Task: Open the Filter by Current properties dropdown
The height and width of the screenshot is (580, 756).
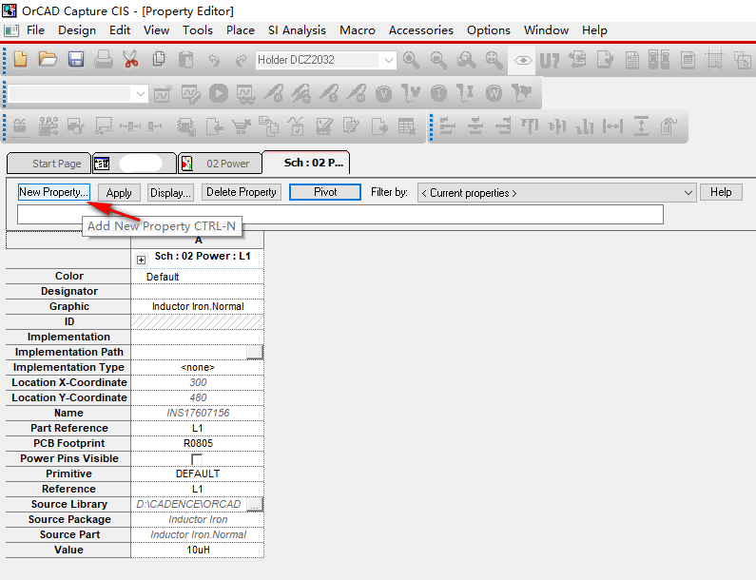Action: [x=688, y=193]
